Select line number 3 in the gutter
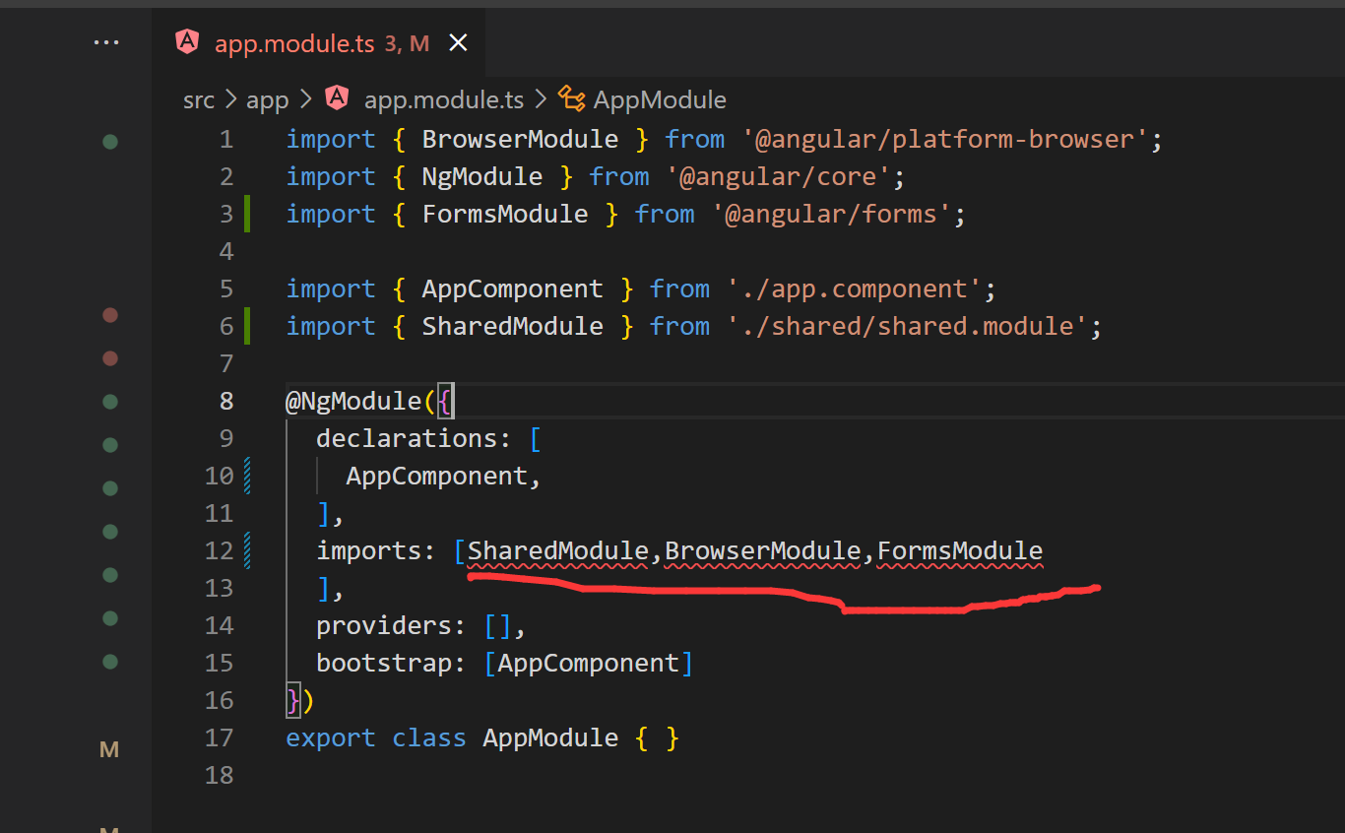 [x=226, y=215]
